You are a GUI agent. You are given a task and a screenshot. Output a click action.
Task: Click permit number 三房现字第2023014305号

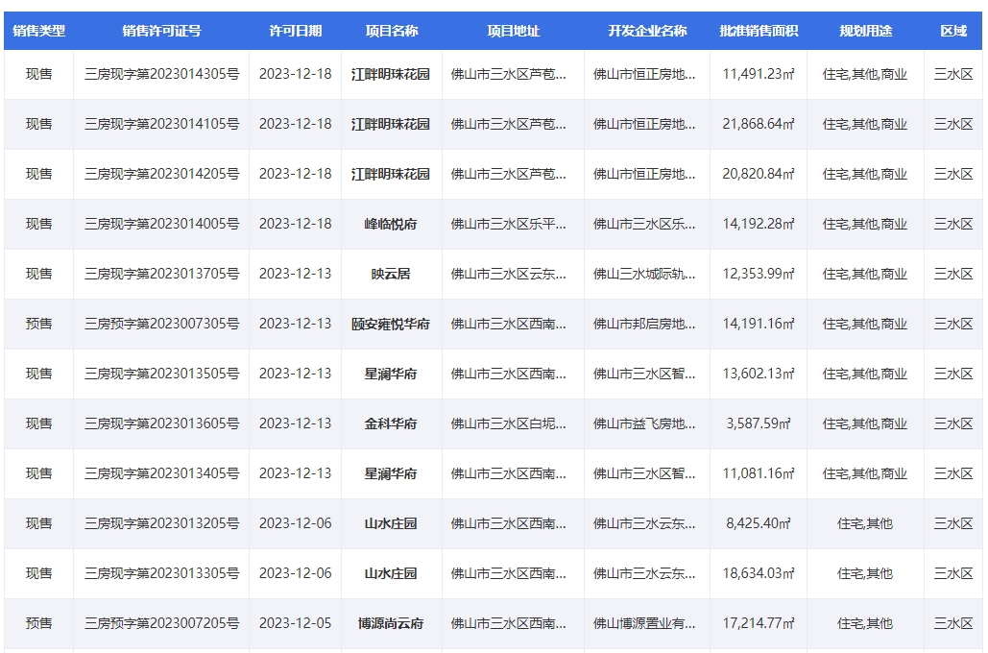coord(161,74)
